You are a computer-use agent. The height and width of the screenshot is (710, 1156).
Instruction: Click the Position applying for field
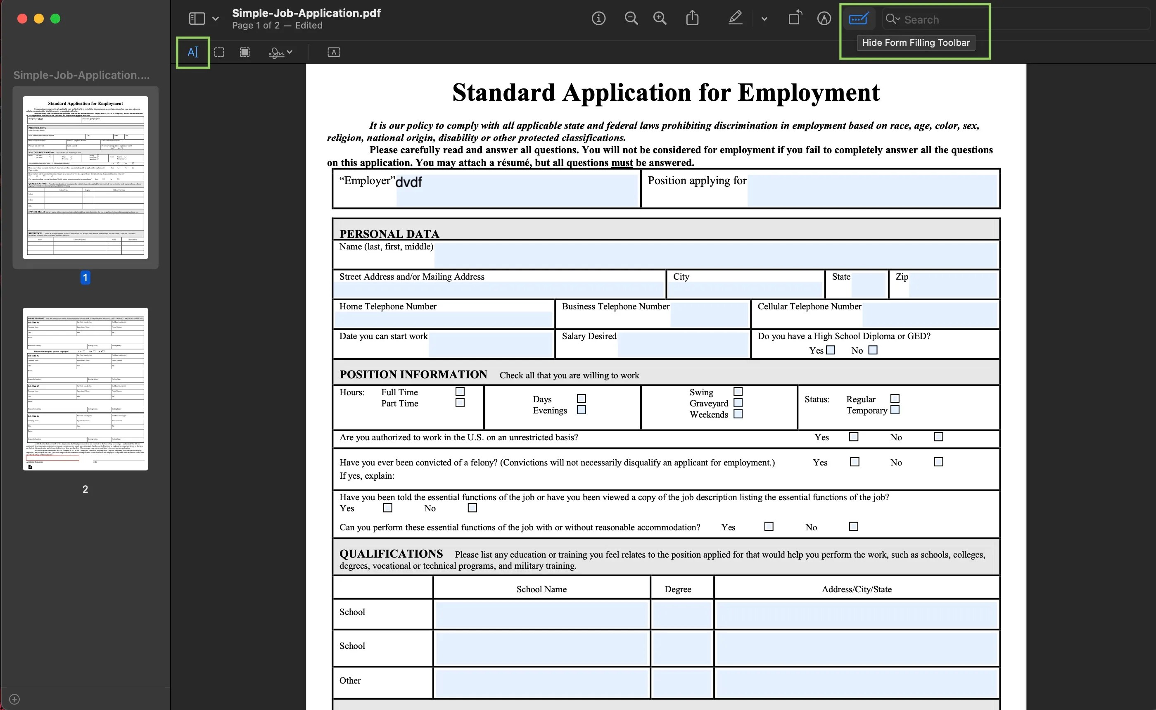[871, 190]
